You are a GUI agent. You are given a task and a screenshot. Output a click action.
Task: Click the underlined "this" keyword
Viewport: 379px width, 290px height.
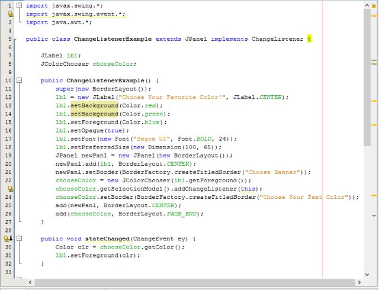[x=248, y=189]
